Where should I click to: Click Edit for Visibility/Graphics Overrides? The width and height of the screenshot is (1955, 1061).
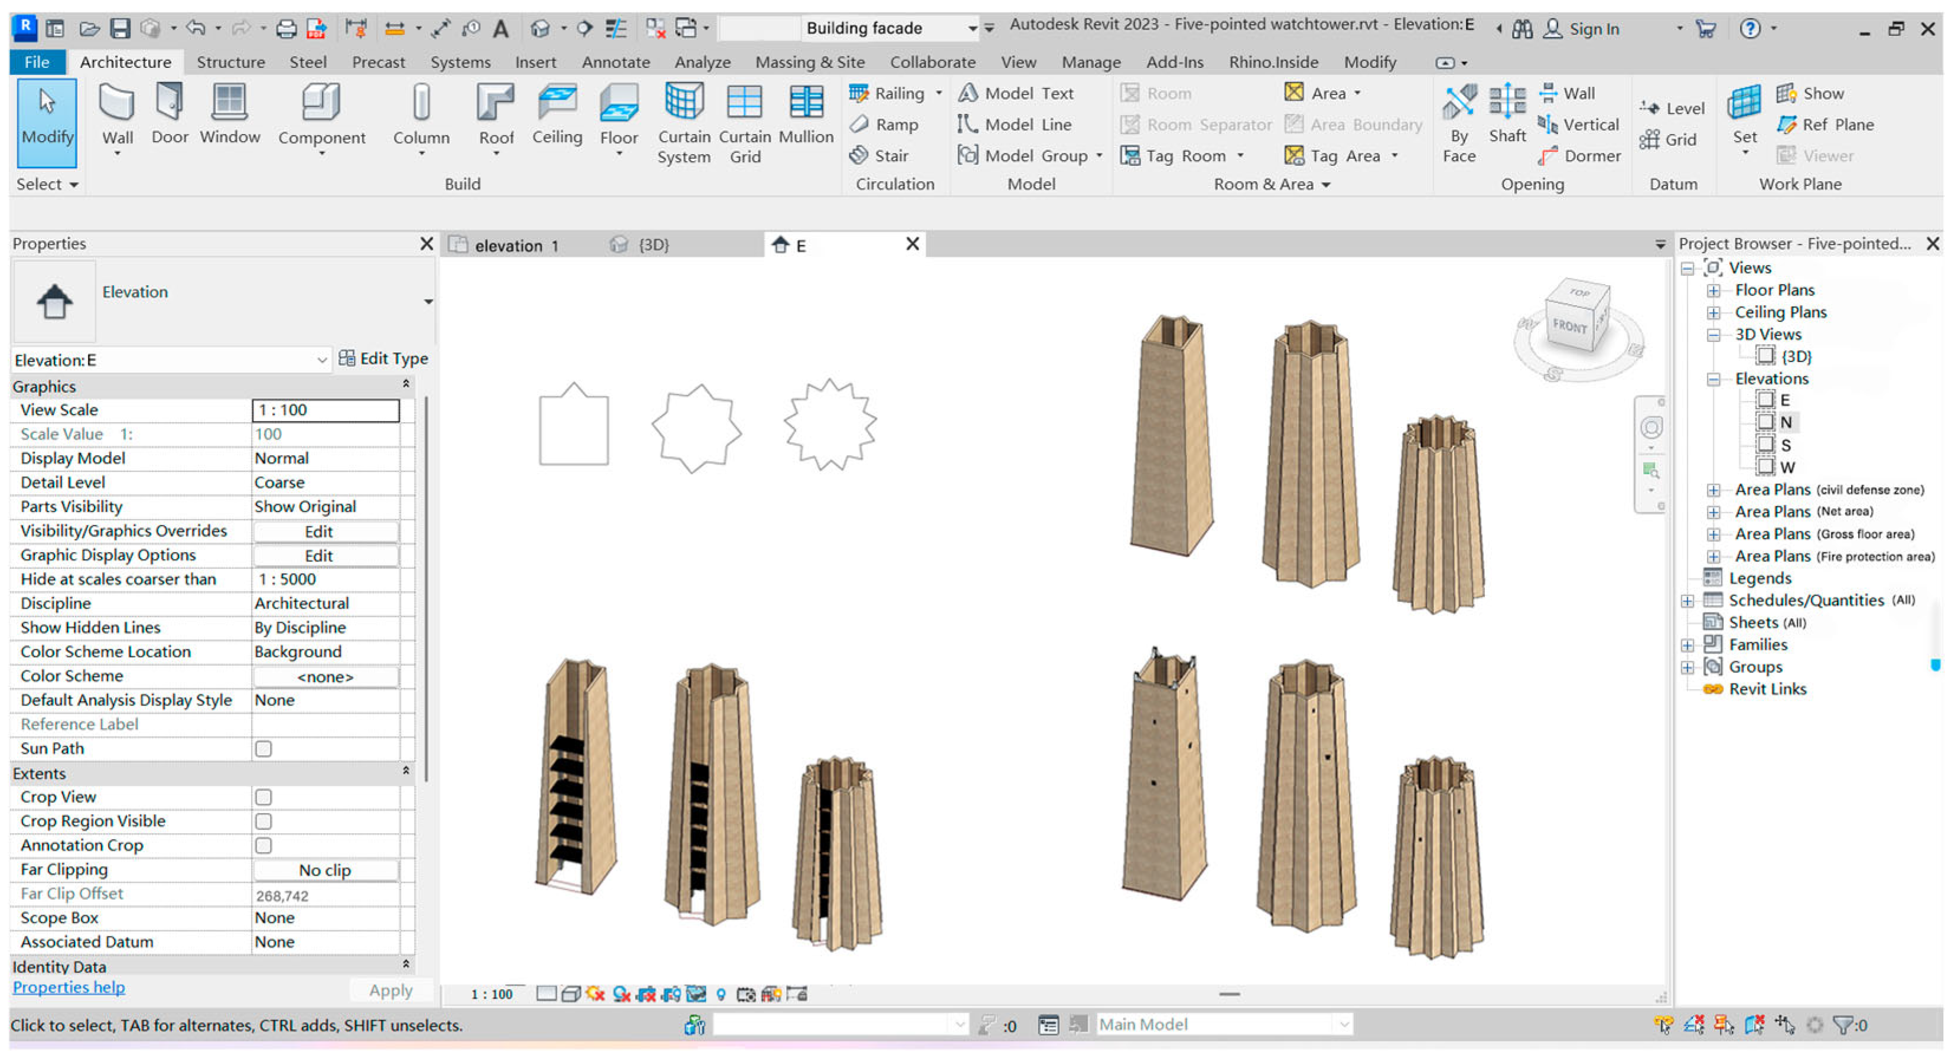coord(325,531)
